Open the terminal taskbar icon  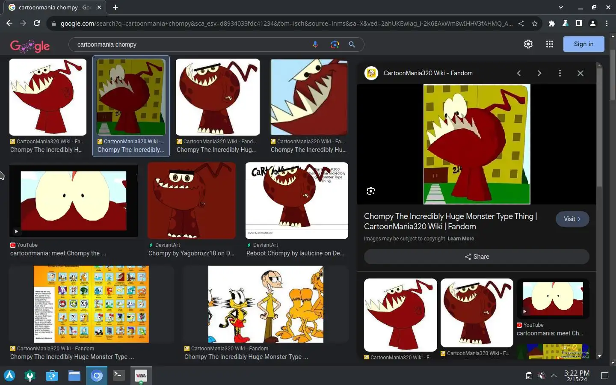(x=118, y=376)
